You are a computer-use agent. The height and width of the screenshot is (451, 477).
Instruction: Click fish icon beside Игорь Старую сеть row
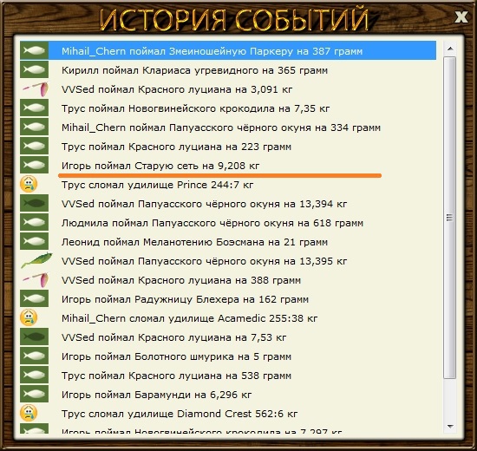point(34,165)
